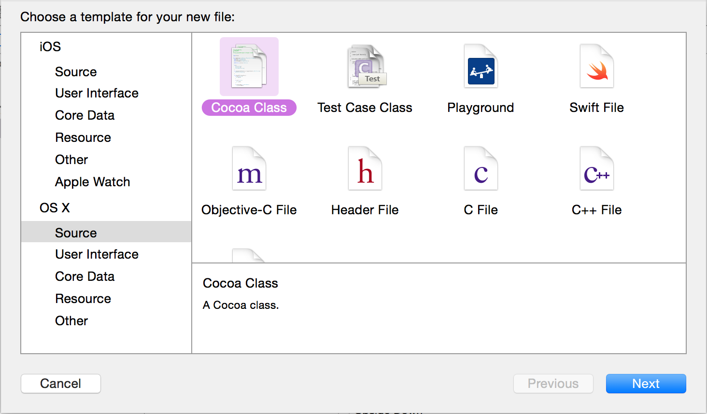The width and height of the screenshot is (707, 414).
Task: Select Other under OS X
Action: [x=71, y=321]
